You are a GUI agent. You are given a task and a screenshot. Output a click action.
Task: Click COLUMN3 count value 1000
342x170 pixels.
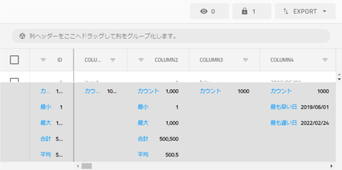[243, 91]
